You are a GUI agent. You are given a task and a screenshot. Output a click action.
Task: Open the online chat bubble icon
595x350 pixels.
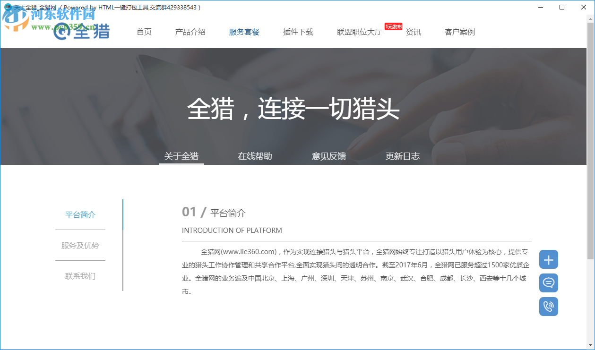tap(548, 283)
